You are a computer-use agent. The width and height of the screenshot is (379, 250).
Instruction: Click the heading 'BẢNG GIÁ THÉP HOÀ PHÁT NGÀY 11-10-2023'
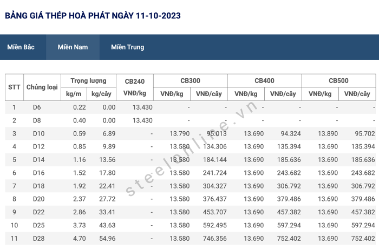click(x=93, y=16)
